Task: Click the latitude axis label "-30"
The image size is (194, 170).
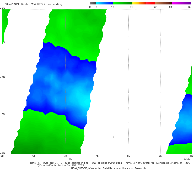Action: pos(2,77)
